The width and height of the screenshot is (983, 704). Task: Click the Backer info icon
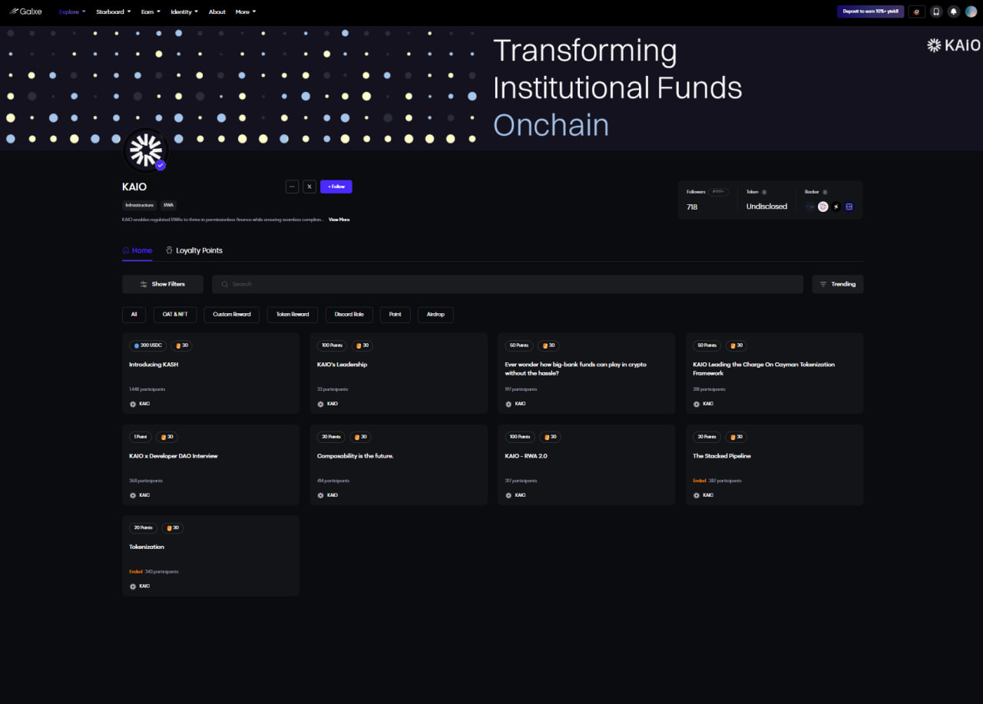coord(825,192)
